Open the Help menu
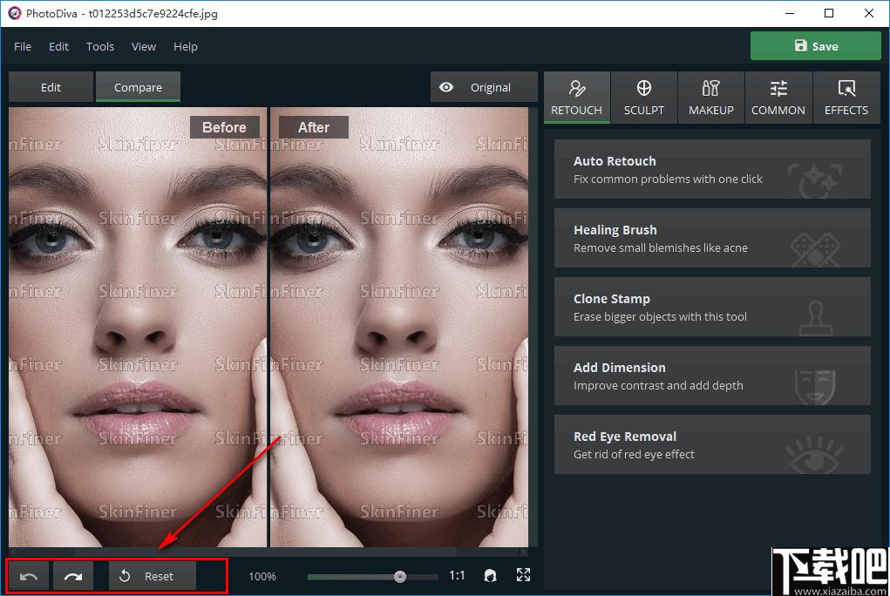This screenshot has height=596, width=890. [186, 46]
